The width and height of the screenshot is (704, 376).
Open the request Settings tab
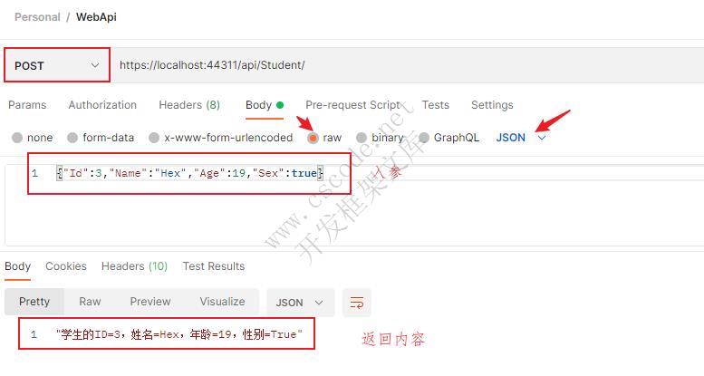[492, 105]
